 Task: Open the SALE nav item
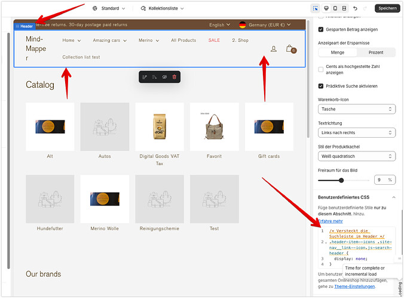pos(214,41)
